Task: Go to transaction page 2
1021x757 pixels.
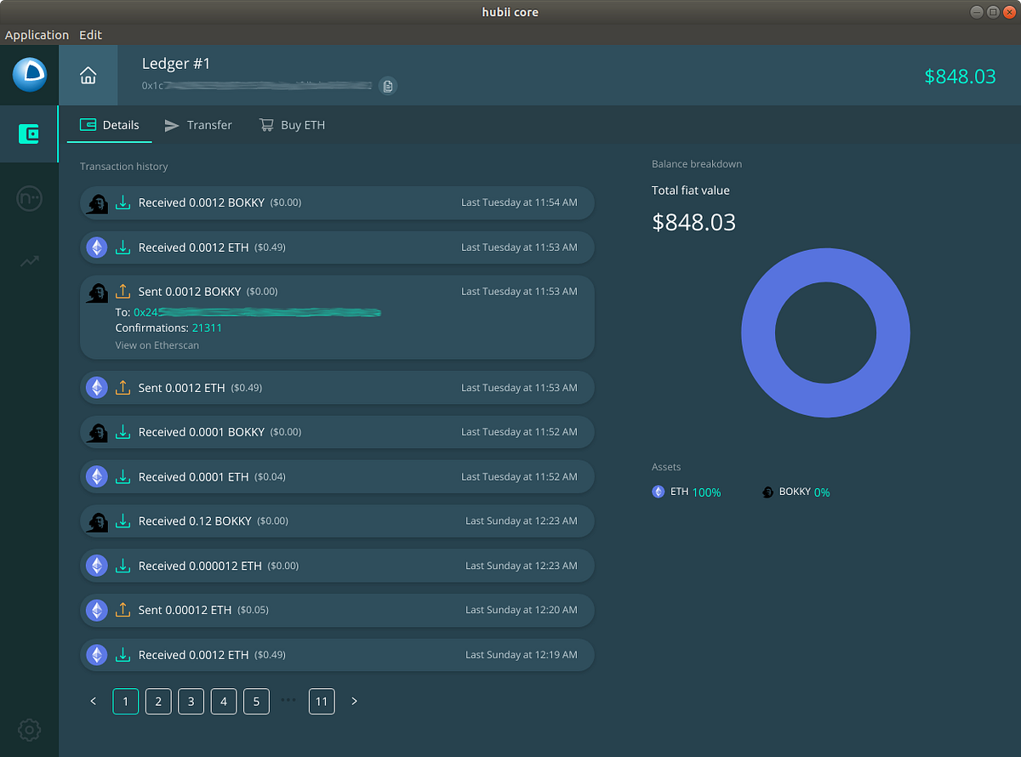Action: point(158,702)
